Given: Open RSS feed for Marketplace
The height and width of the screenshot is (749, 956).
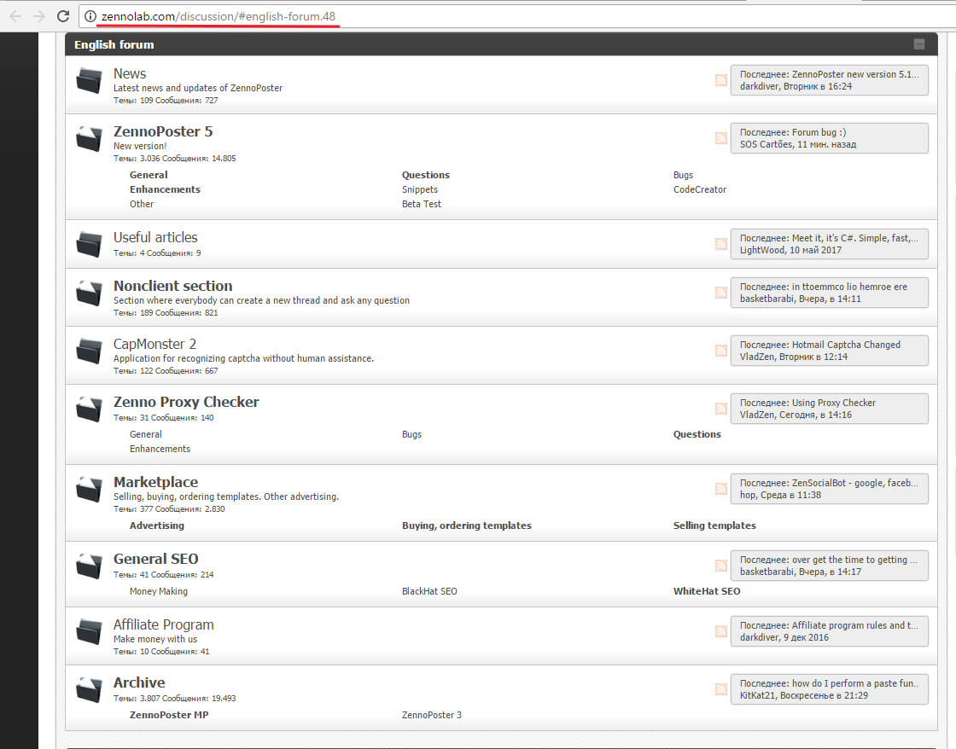Looking at the screenshot, I should pos(720,489).
